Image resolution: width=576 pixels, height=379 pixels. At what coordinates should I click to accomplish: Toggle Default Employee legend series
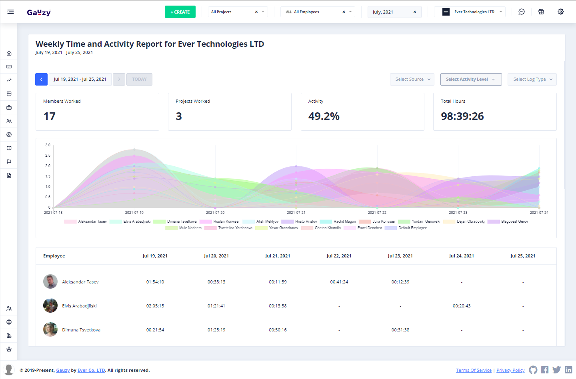pyautogui.click(x=406, y=228)
